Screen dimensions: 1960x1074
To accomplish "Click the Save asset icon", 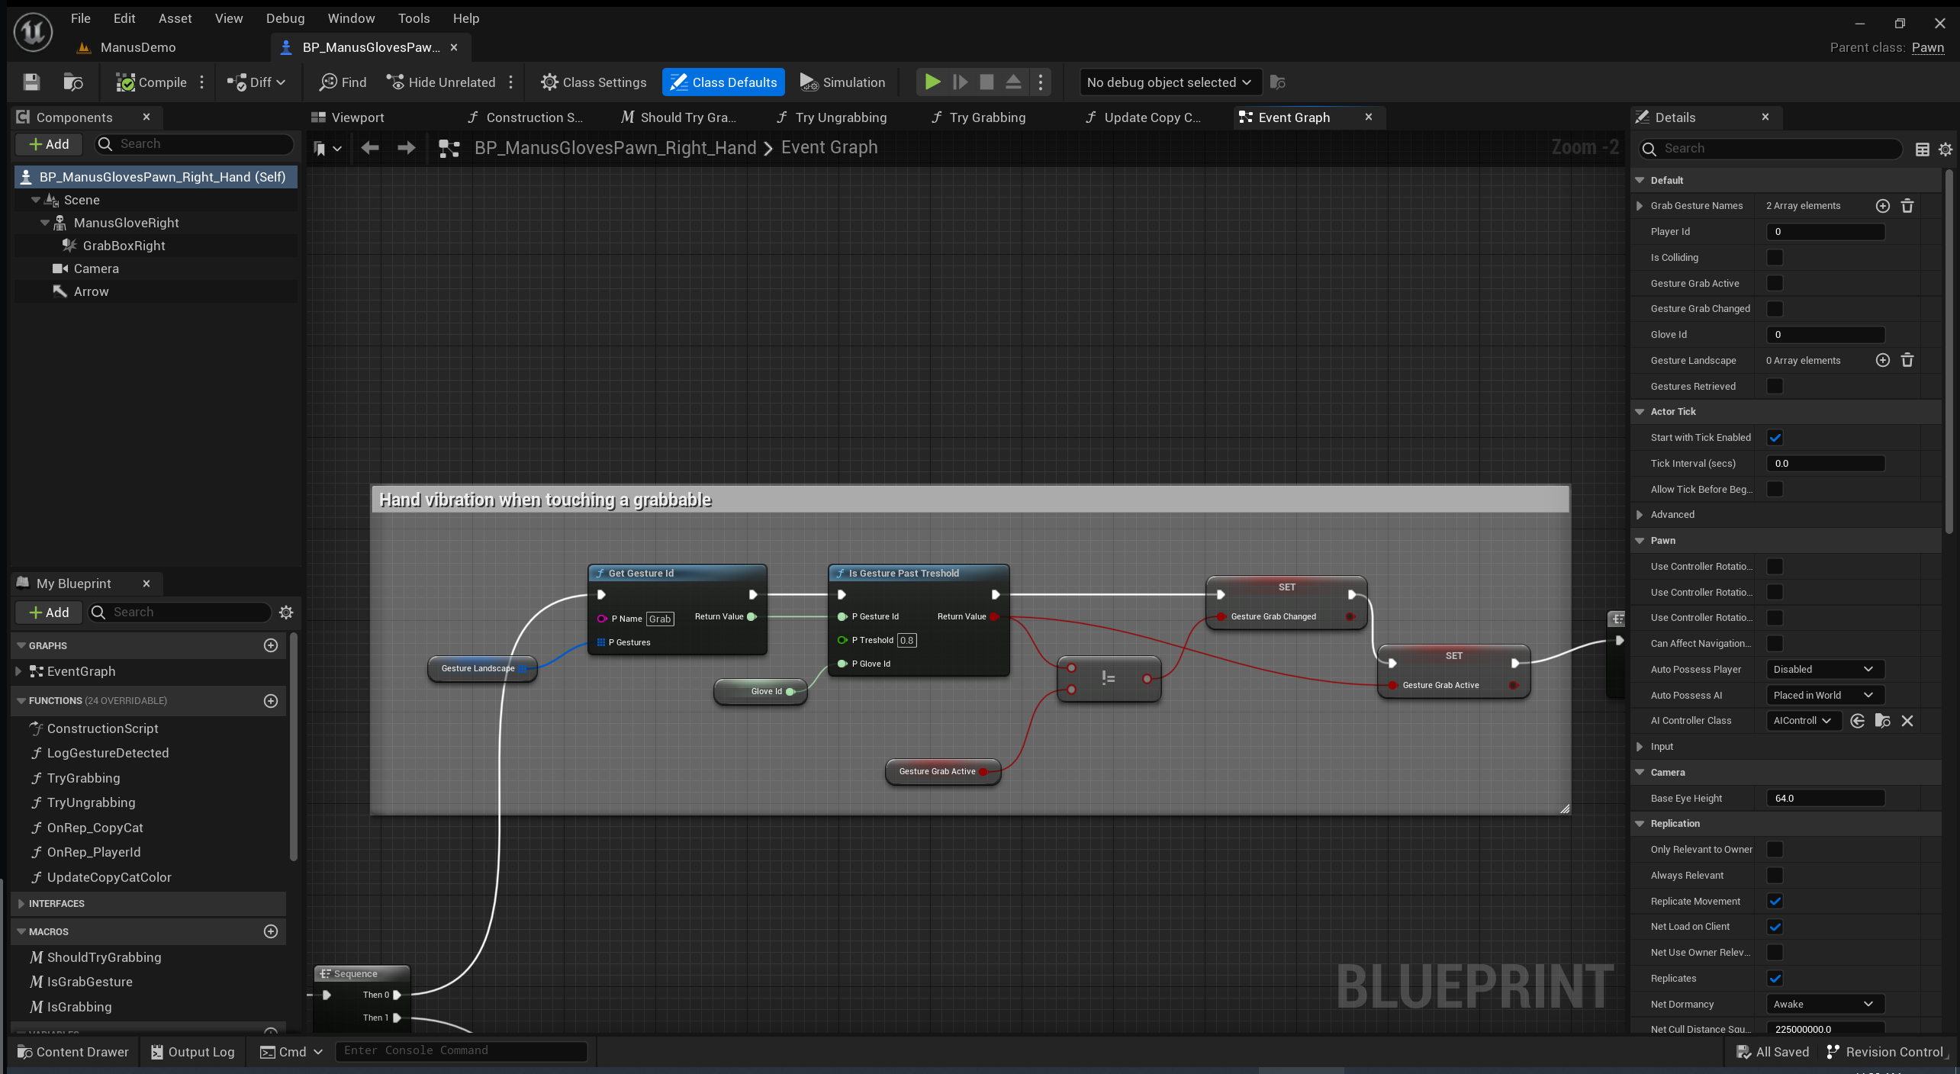I will coord(31,82).
